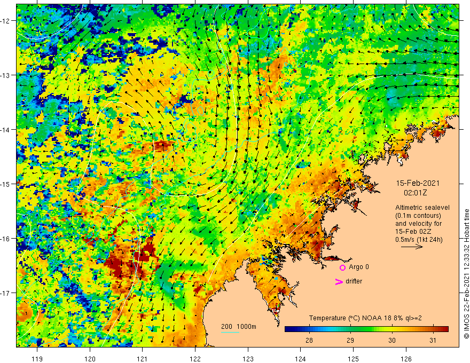Click the 'drifter' legend label
The image size is (470, 363).
tap(354, 281)
